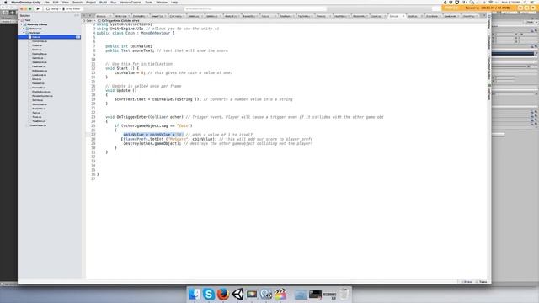Image resolution: width=539 pixels, height=303 pixels.
Task: Open the Coin class breadcrumb dropdown
Action: click(x=89, y=20)
